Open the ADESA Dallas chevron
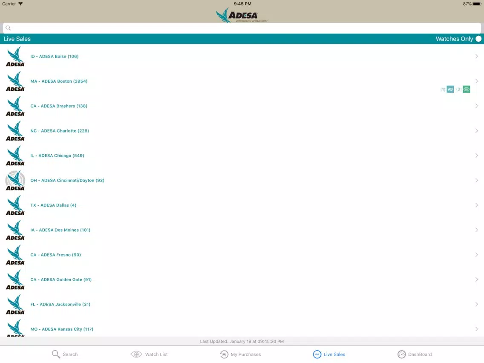484x363 pixels. tap(477, 205)
